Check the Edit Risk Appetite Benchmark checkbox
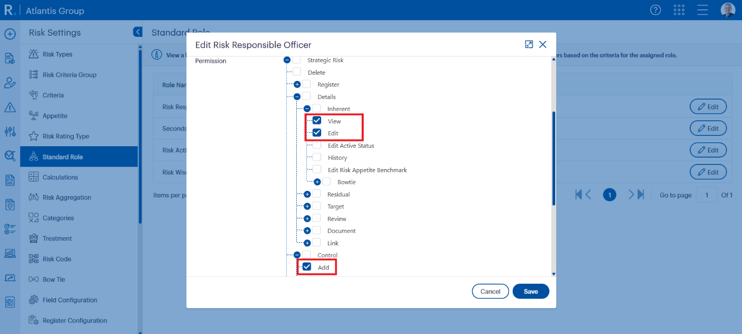This screenshot has height=334, width=742. (x=317, y=170)
